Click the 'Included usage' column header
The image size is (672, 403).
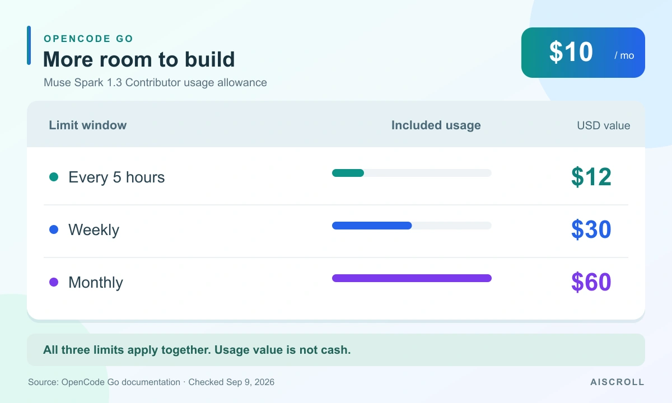436,125
